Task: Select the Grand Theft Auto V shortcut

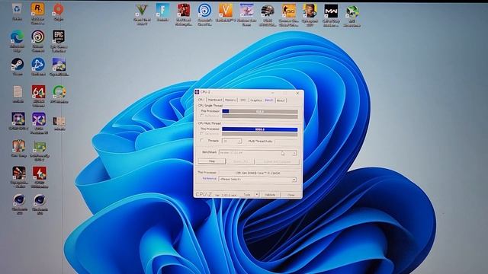Action: (x=142, y=14)
